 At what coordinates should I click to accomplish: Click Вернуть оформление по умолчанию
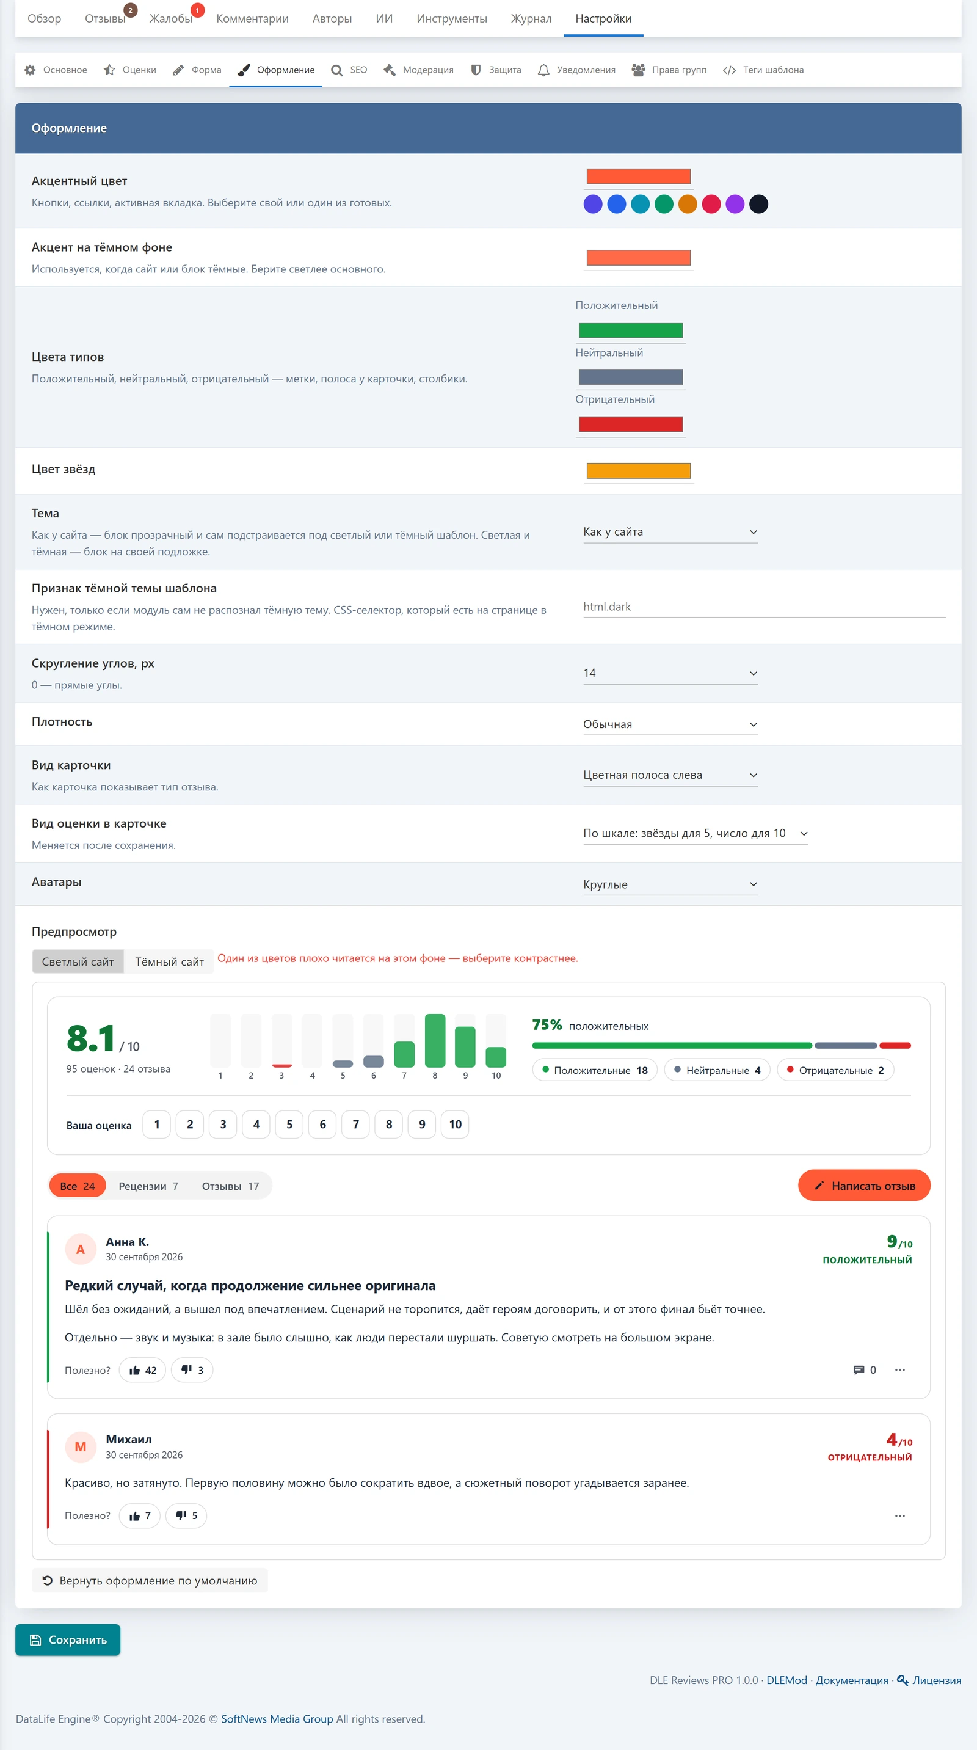(x=150, y=1580)
